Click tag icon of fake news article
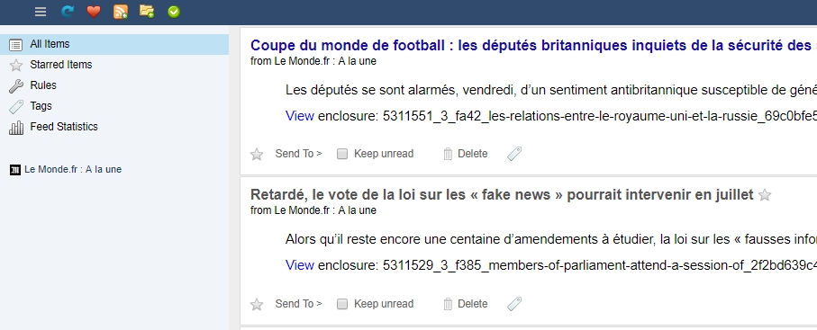 pos(514,303)
